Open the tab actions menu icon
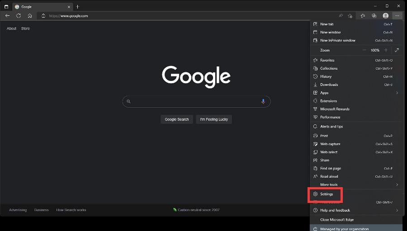 (6, 7)
